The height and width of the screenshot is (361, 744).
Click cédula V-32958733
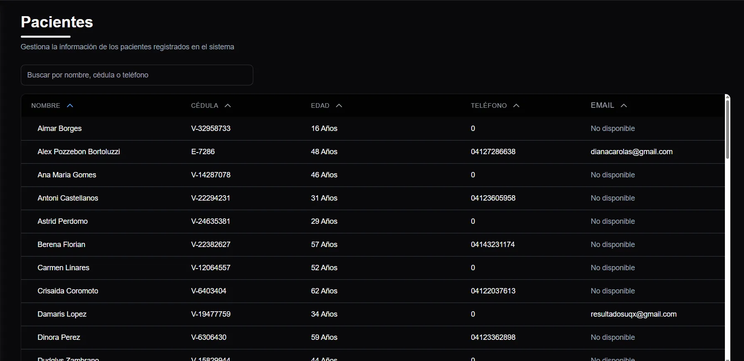[x=211, y=128]
